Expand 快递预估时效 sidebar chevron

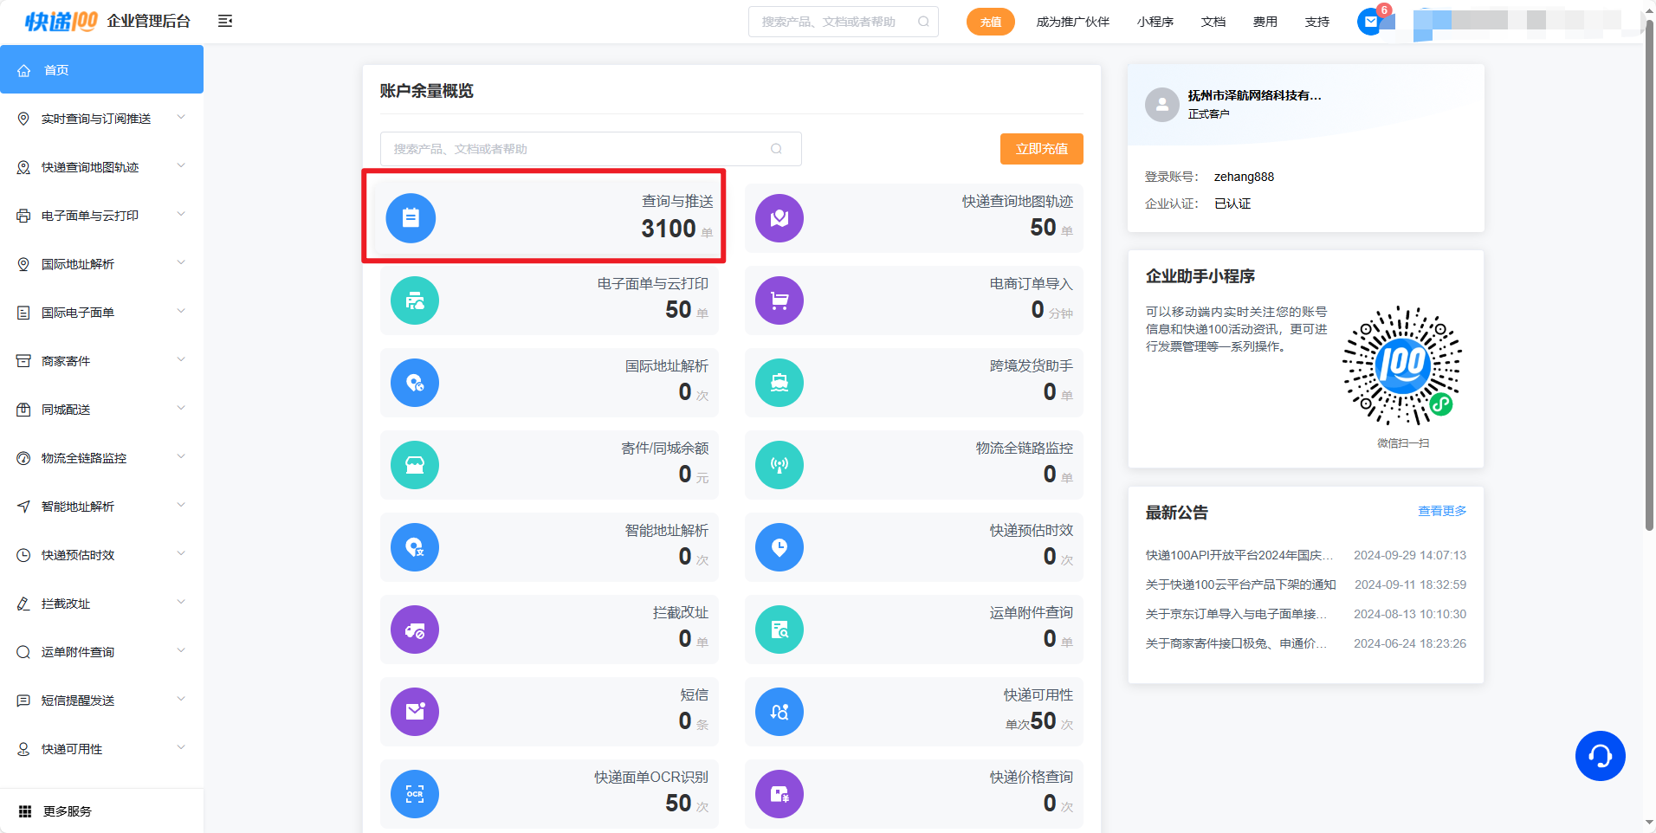[181, 553]
